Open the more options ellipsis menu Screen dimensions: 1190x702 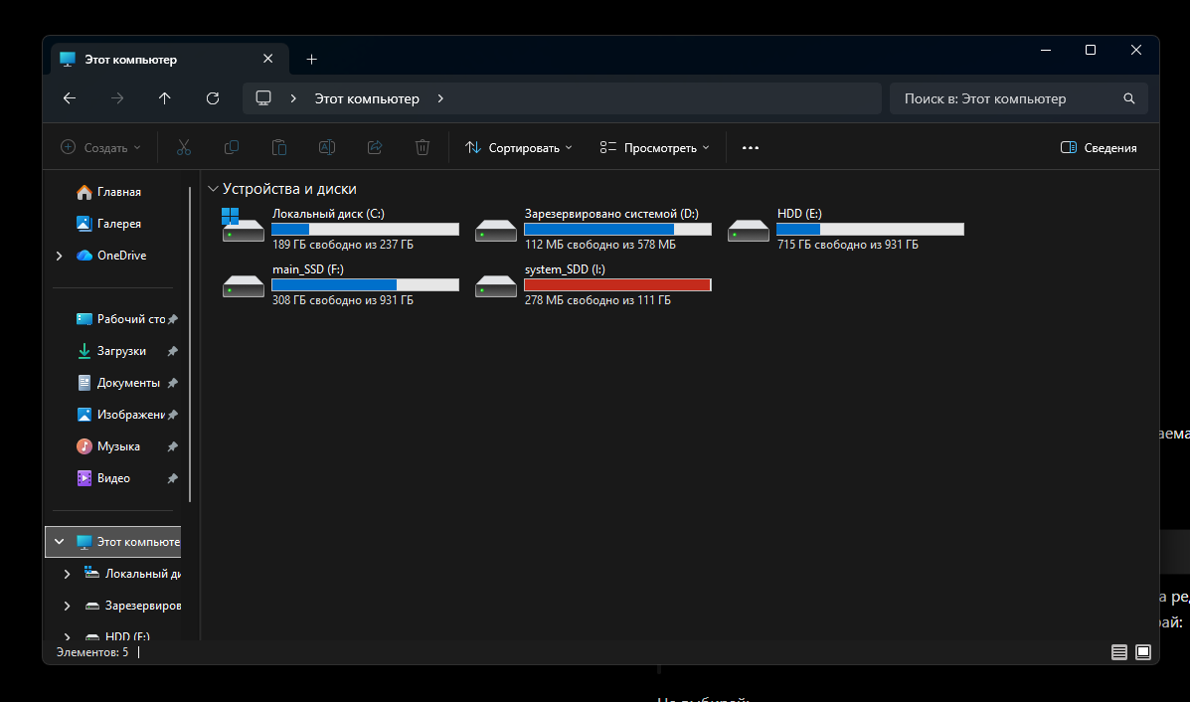tap(751, 148)
